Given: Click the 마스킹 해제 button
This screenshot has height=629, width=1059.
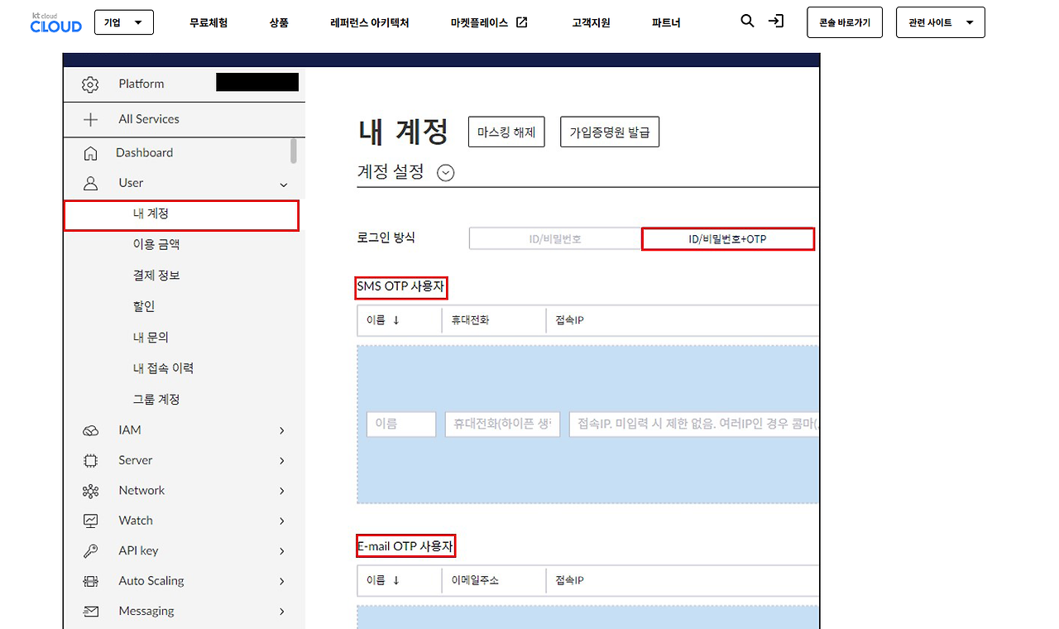Looking at the screenshot, I should pyautogui.click(x=506, y=132).
